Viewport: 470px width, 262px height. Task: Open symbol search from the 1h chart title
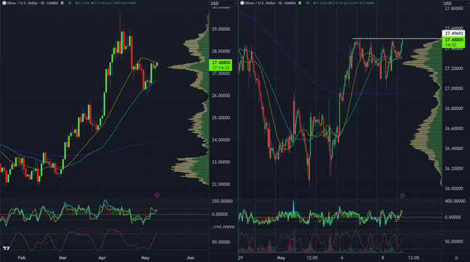271,3
